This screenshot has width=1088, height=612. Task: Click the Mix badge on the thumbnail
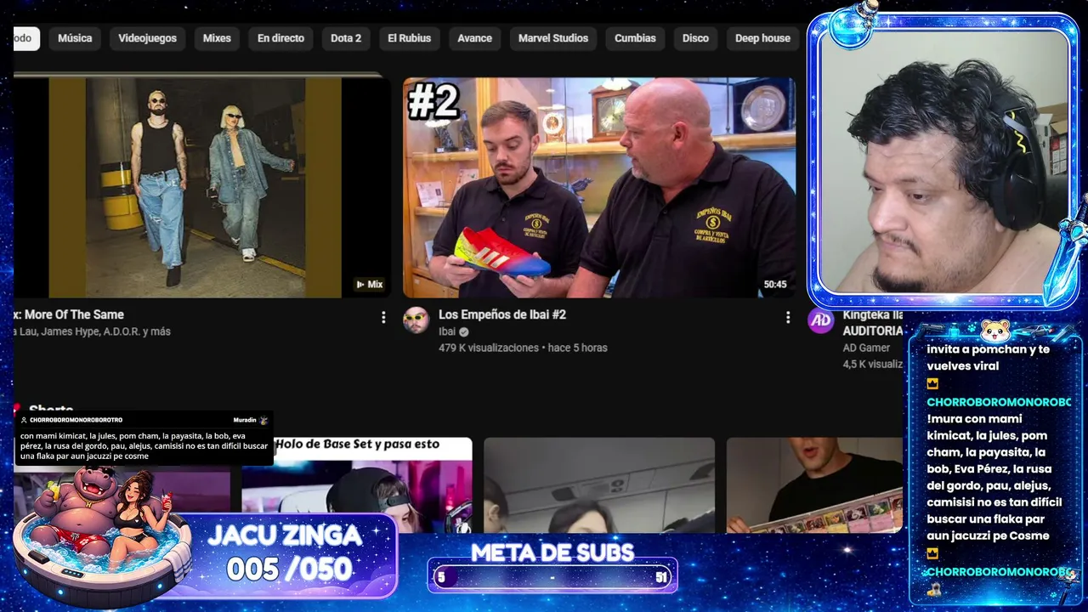(x=370, y=285)
